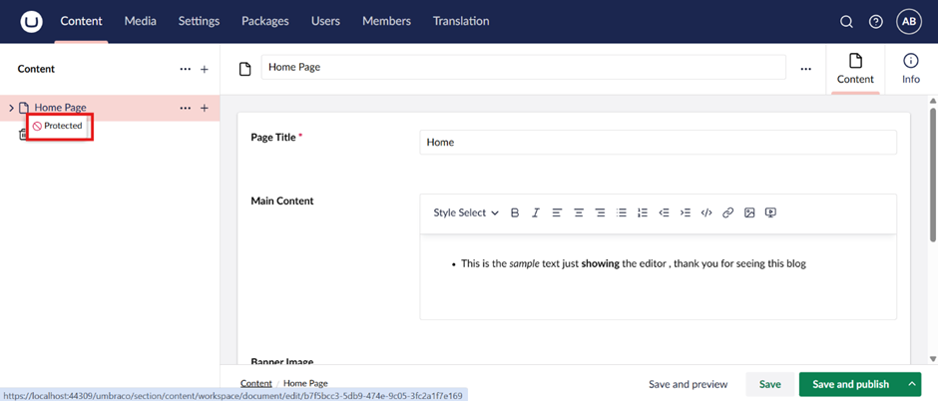
Task: Click the Save button
Action: pos(769,384)
